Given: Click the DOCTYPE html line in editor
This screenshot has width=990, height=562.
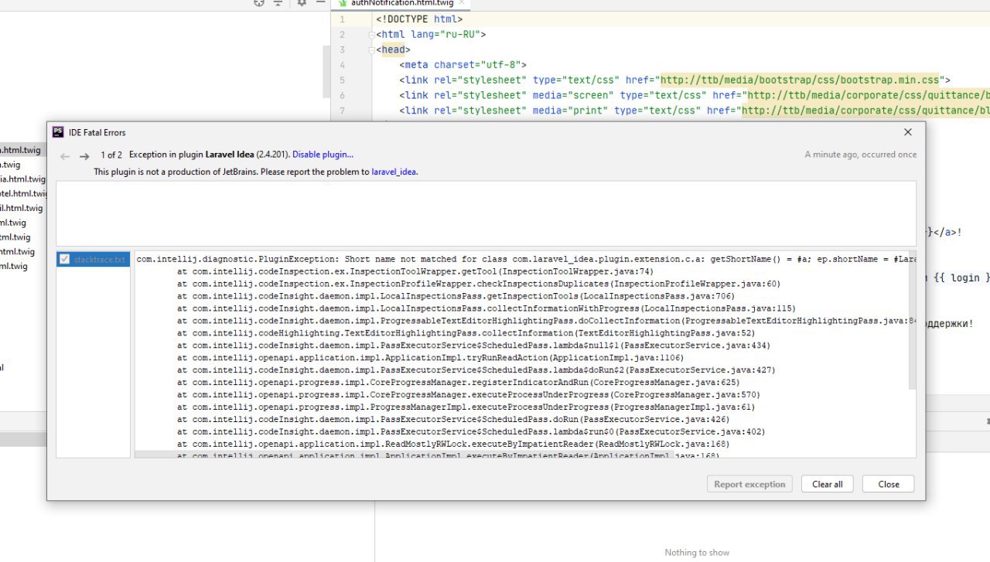Looking at the screenshot, I should click(x=419, y=19).
